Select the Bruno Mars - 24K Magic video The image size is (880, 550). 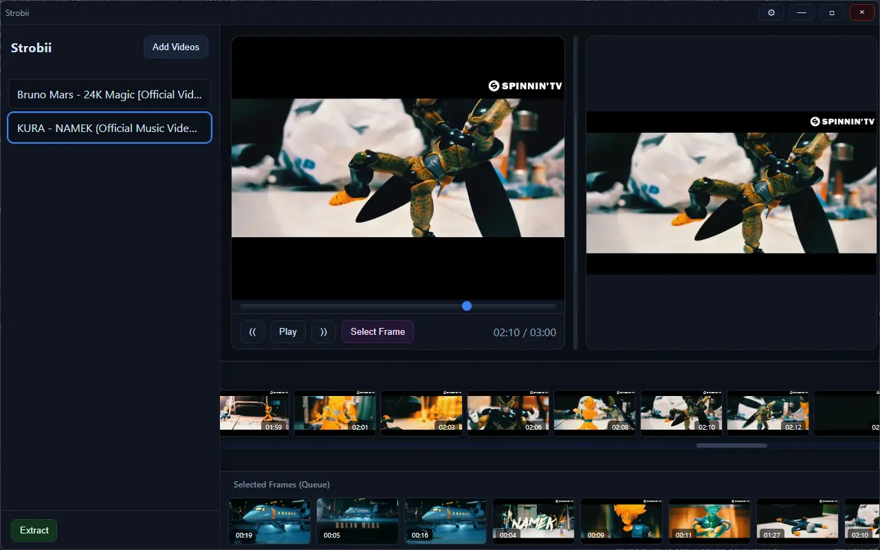click(x=110, y=94)
